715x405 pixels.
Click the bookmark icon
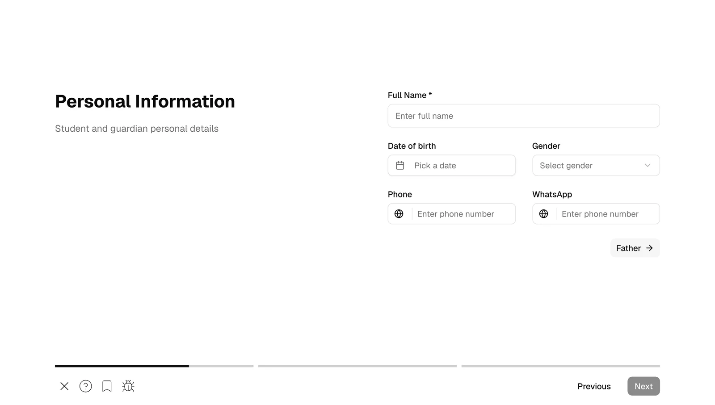point(107,386)
